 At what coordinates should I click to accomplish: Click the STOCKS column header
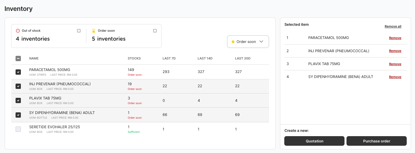[x=134, y=58]
